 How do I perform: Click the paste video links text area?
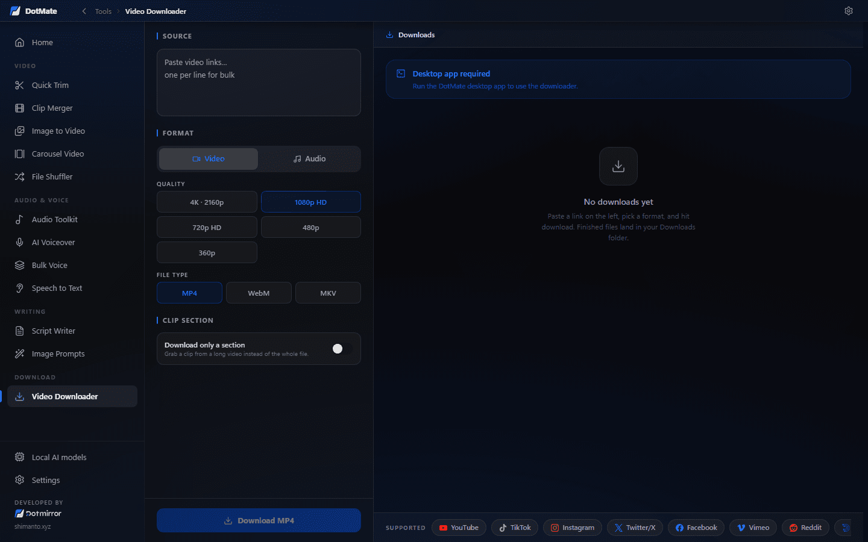click(x=259, y=83)
